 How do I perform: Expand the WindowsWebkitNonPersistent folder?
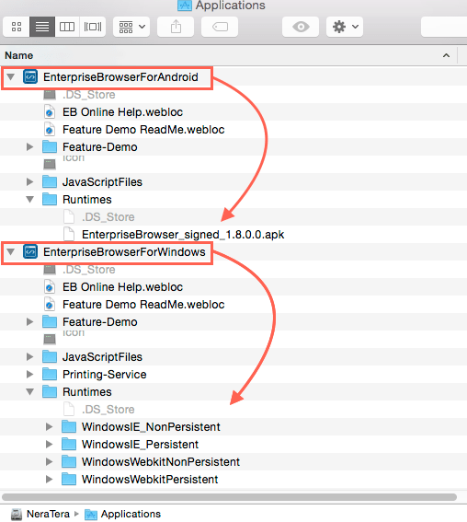[50, 462]
